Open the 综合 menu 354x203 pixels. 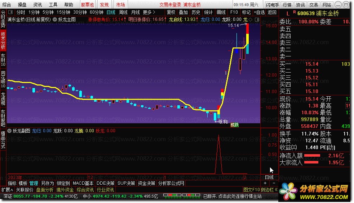tap(6, 5)
